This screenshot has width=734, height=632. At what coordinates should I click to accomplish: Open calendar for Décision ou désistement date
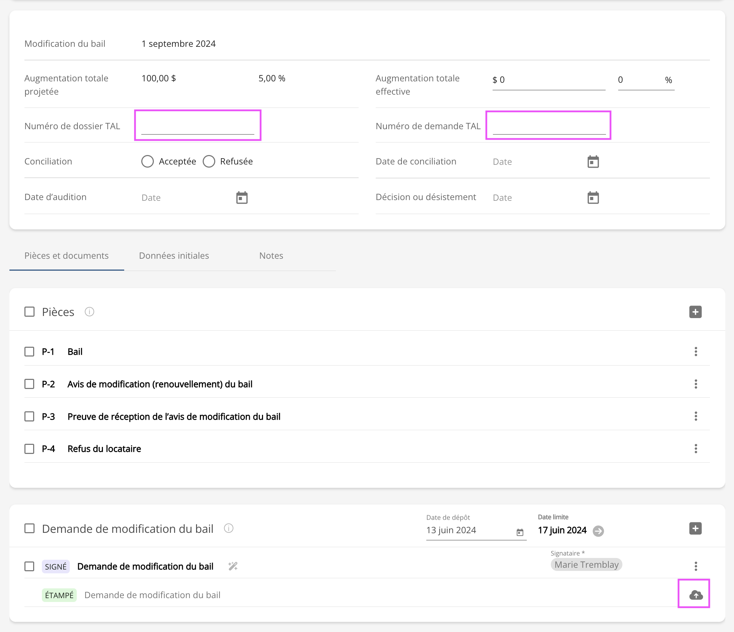(x=593, y=198)
